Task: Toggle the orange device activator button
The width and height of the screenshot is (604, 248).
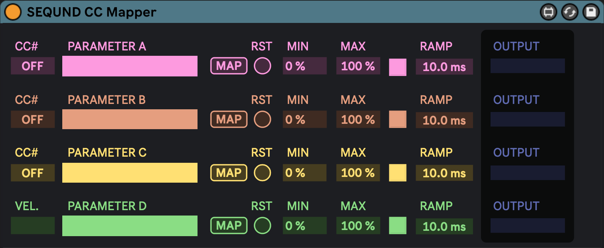Action: point(13,12)
